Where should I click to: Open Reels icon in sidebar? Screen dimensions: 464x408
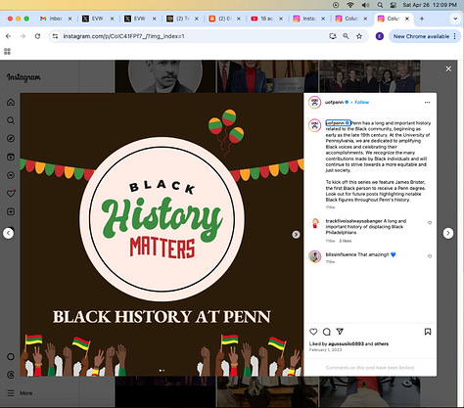pos(11,157)
